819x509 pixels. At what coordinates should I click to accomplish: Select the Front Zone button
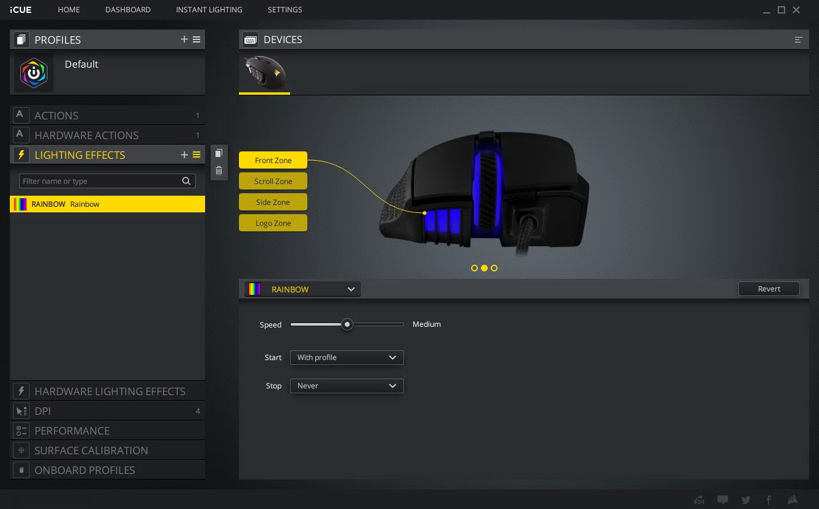[273, 160]
